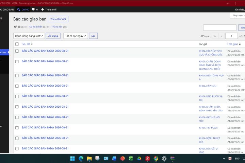Image resolution: width=245 pixels, height=163 pixels.
Task: Open the 'Hành động hàng loạt' bulk actions dropdown
Action: (29, 36)
